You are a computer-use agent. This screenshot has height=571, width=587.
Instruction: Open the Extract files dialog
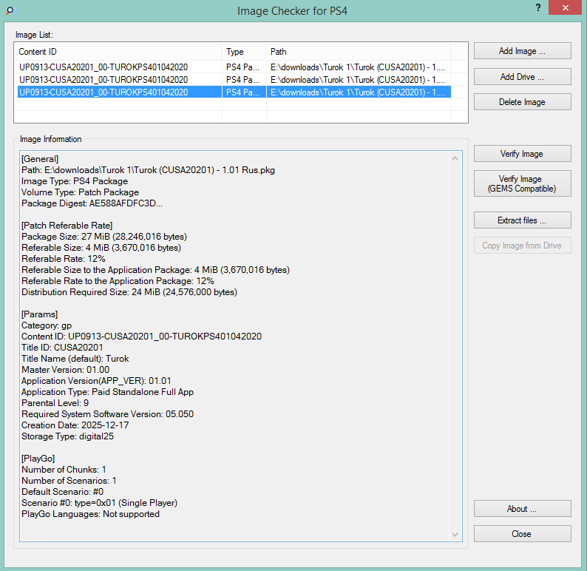point(522,220)
